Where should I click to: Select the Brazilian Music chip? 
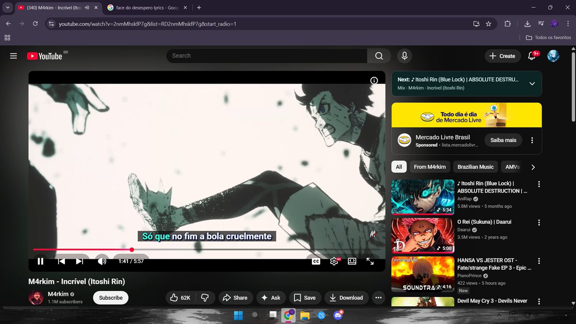(x=476, y=167)
